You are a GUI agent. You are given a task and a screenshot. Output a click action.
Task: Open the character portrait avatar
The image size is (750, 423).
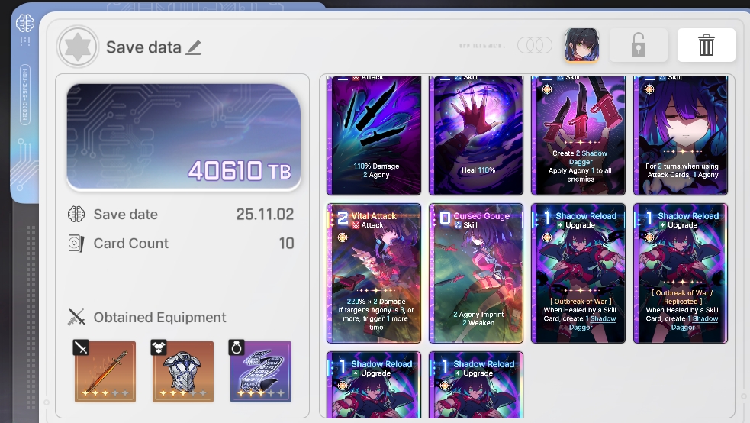[581, 45]
